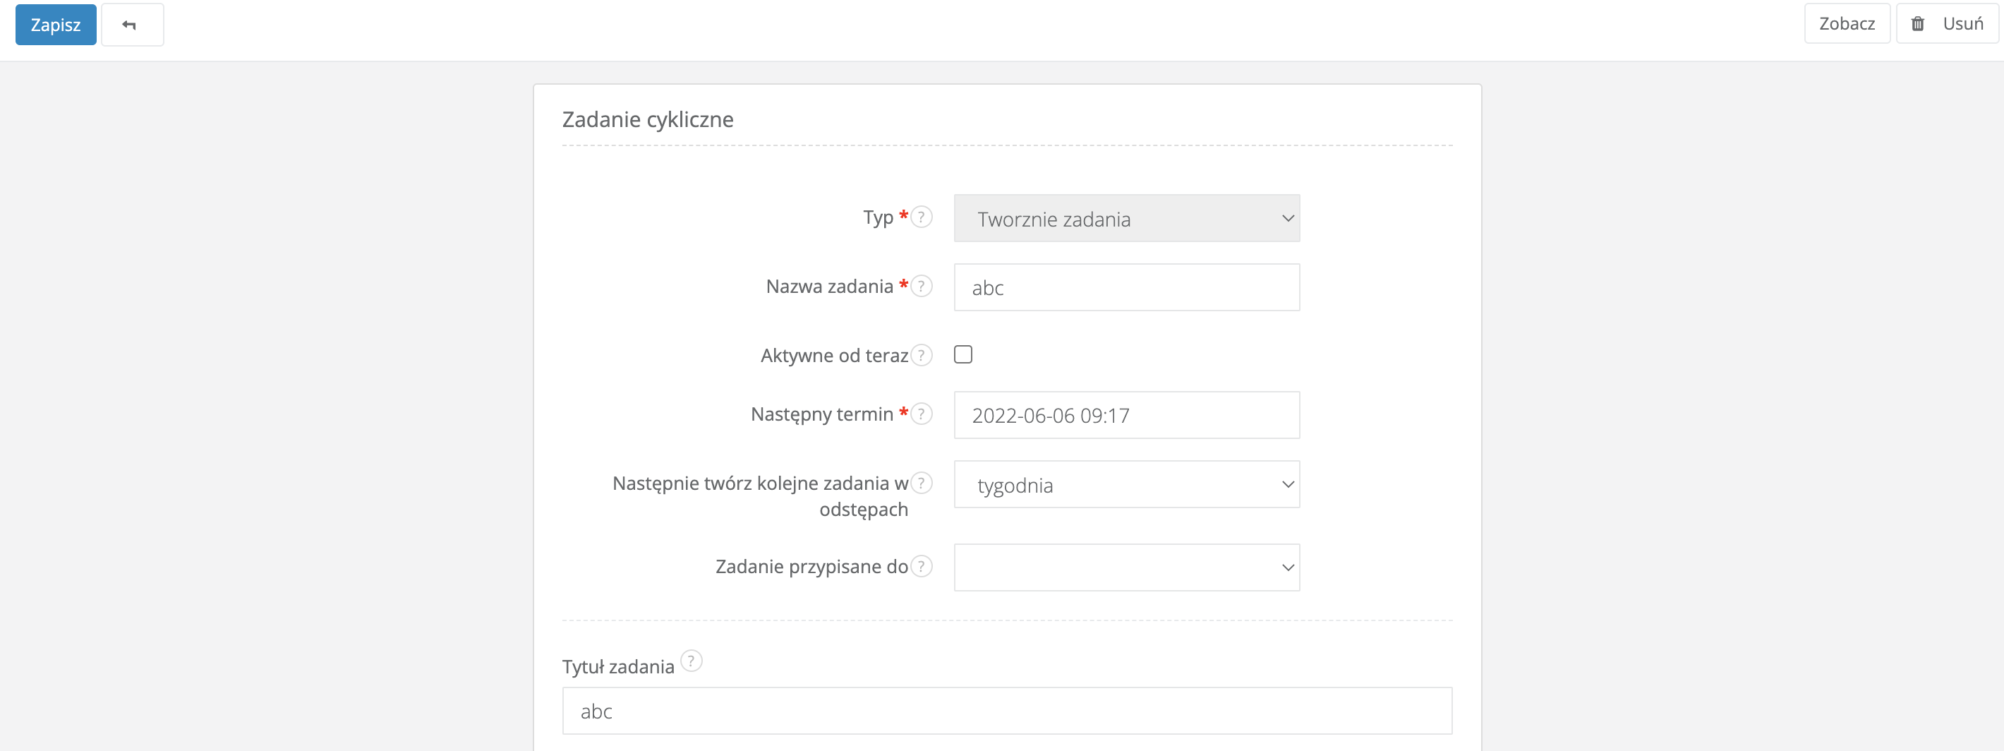The width and height of the screenshot is (2004, 751).
Task: Open the Zadanie przypisane do dropdown
Action: click(1125, 567)
